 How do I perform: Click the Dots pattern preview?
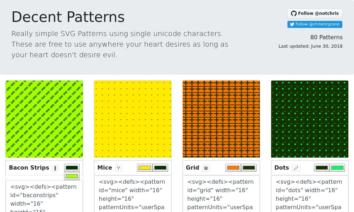310,119
